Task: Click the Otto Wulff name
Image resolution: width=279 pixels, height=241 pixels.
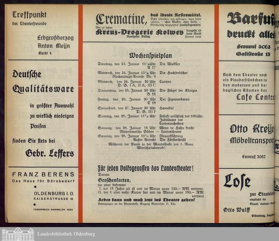Action: (236, 210)
